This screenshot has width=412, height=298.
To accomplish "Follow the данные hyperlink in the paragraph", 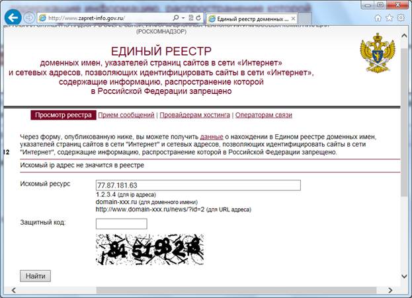I will 212,137.
